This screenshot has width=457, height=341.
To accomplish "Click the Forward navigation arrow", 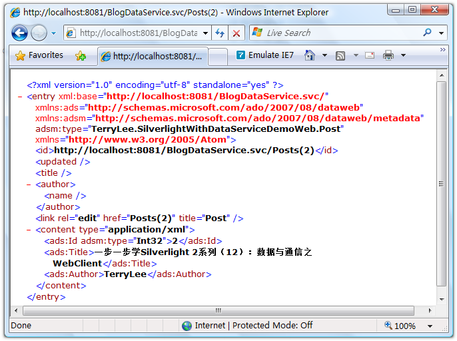I will (39, 33).
